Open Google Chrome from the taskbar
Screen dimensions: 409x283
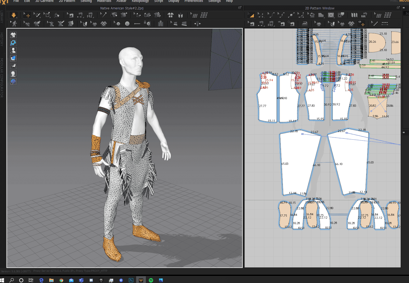tap(61, 280)
